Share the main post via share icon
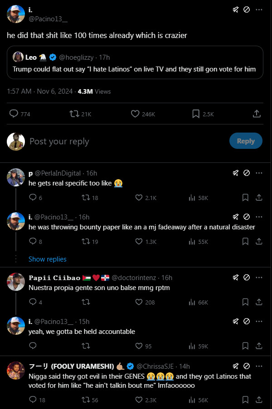The image size is (272, 409). coord(256,114)
